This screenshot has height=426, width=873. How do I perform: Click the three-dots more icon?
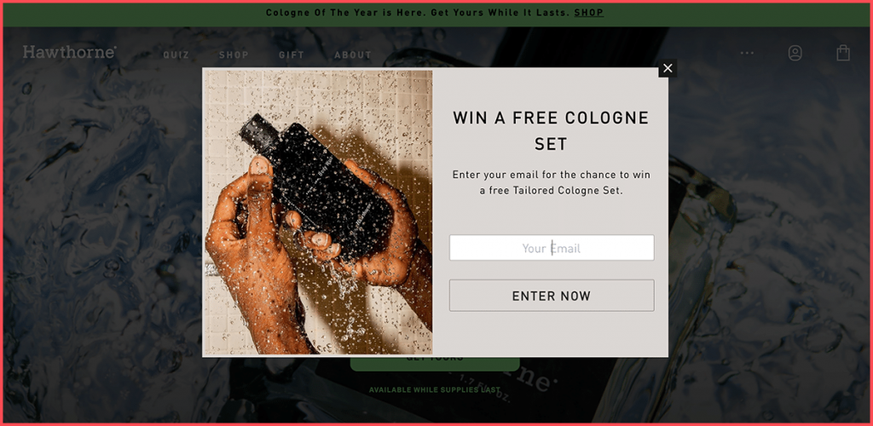(747, 54)
